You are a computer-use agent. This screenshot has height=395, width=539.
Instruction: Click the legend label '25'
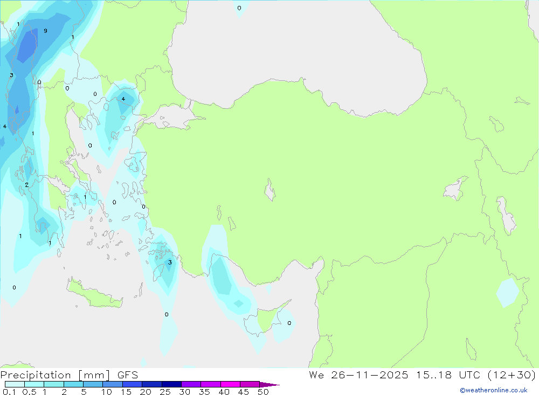[x=165, y=392]
